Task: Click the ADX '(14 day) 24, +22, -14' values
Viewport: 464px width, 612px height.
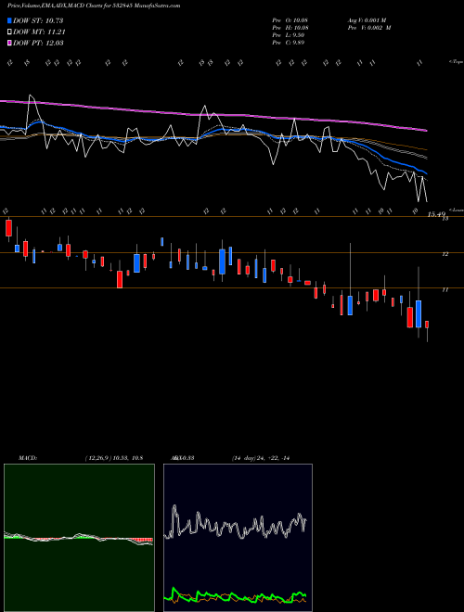Action: (x=261, y=458)
